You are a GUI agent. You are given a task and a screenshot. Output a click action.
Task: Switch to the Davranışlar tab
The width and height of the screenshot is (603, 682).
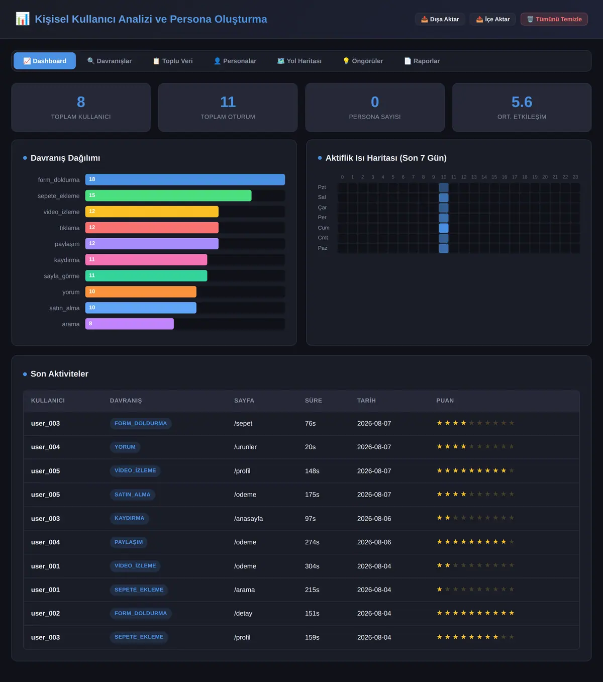click(110, 61)
